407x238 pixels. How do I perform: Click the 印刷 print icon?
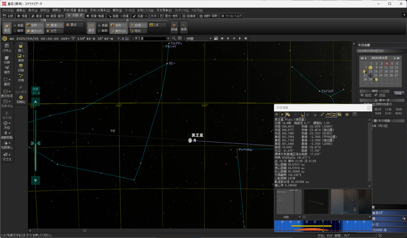click(21, 68)
